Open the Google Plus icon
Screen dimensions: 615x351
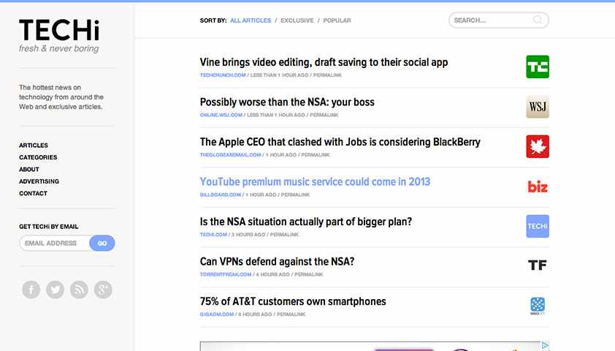point(103,290)
